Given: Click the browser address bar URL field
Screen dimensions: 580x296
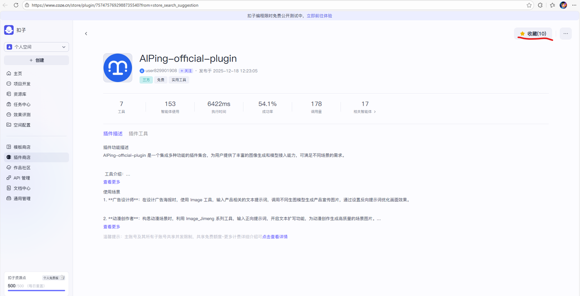Looking at the screenshot, I should [x=279, y=5].
